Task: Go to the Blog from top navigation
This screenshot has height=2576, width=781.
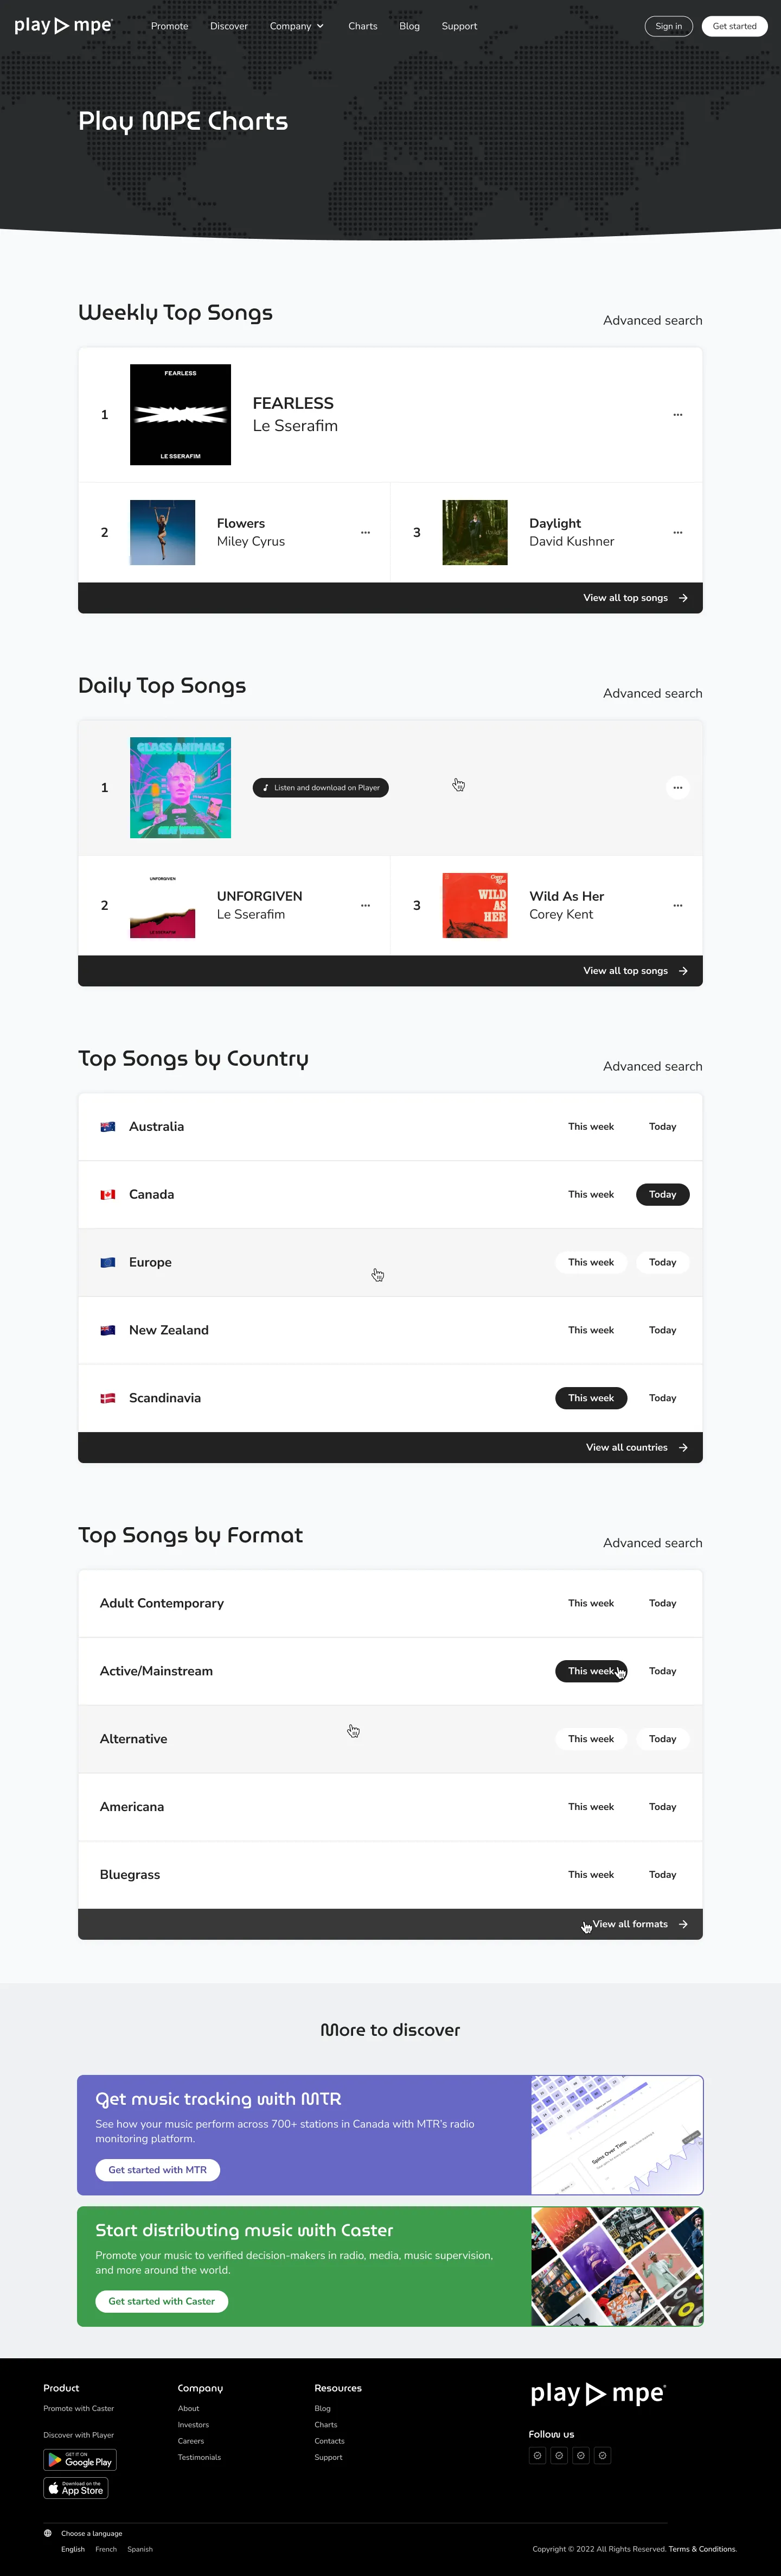Action: tap(408, 26)
